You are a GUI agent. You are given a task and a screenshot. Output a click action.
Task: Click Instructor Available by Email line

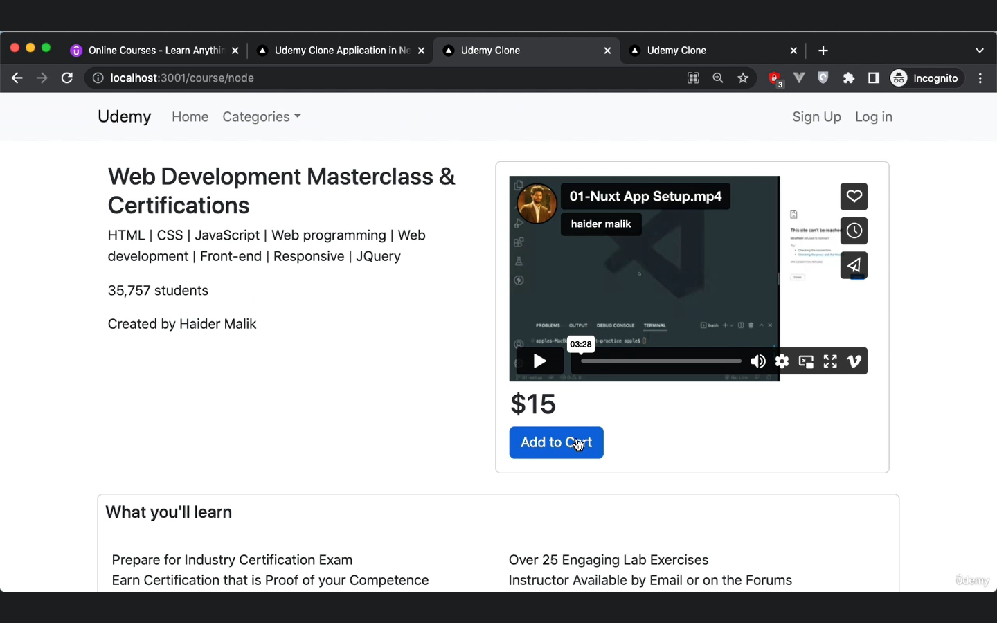(650, 580)
